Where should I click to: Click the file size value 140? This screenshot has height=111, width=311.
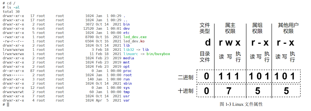tap(91, 79)
